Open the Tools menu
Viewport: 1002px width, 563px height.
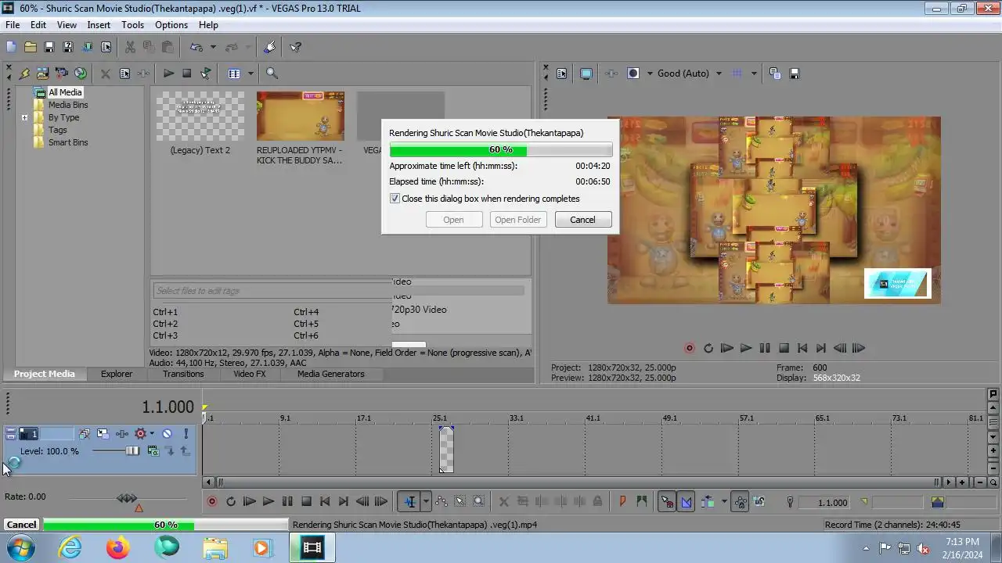click(132, 25)
